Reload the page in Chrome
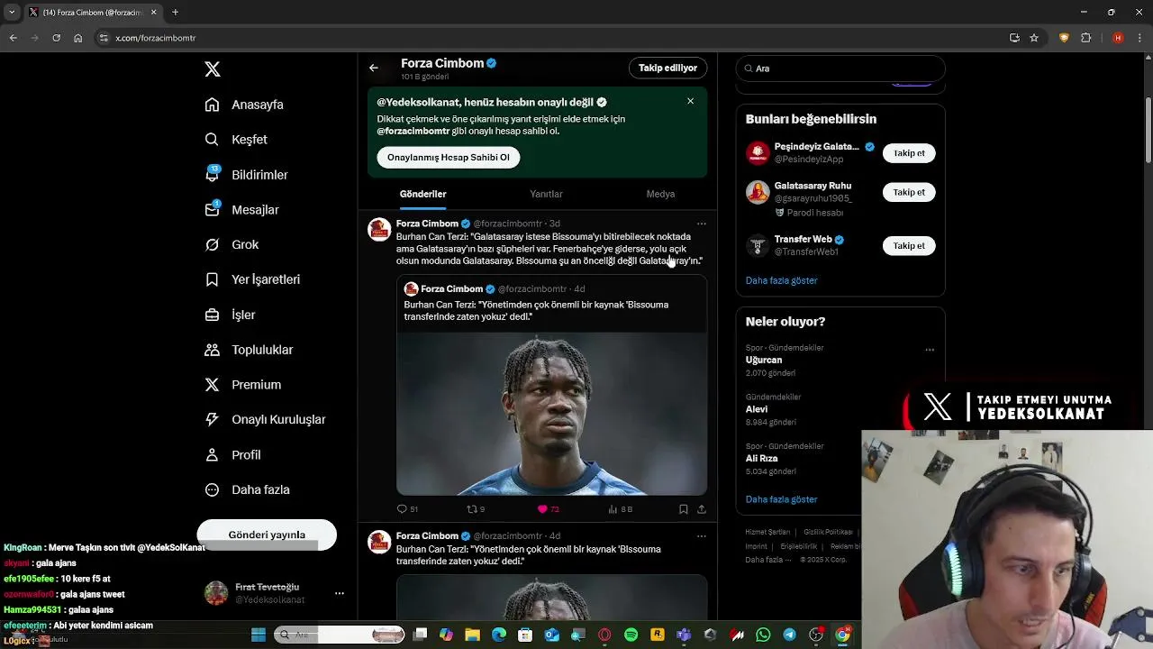The width and height of the screenshot is (1153, 649). point(56,38)
